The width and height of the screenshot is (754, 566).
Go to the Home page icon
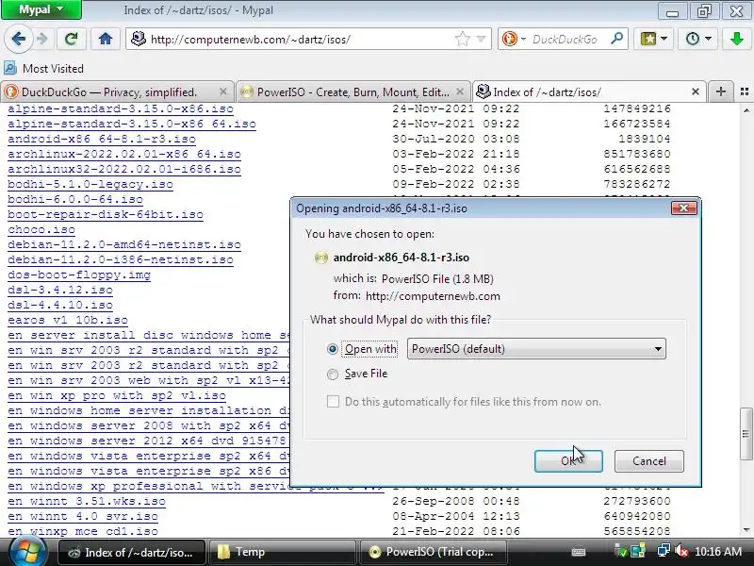tap(106, 39)
